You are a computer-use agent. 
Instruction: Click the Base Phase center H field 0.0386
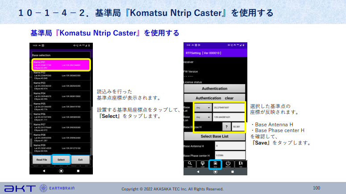click(x=230, y=155)
